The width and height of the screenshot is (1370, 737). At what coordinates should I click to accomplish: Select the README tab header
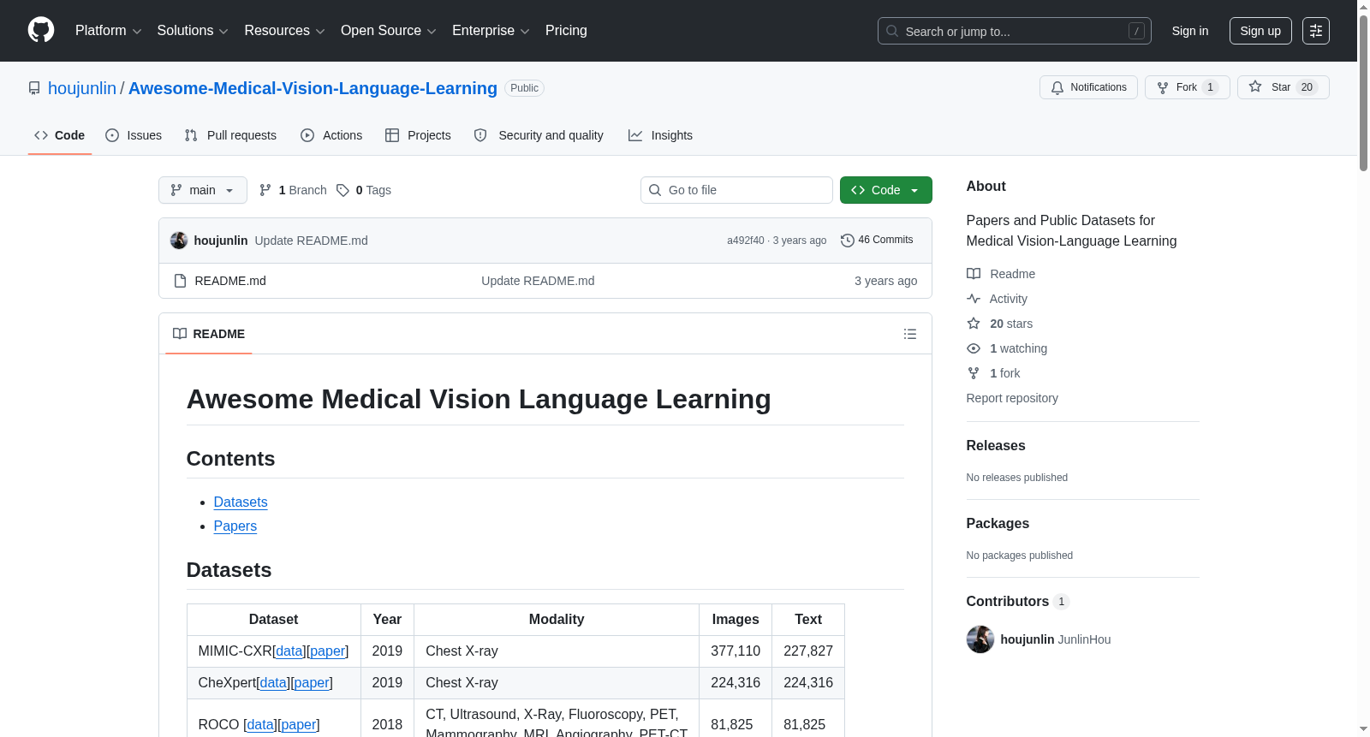(x=209, y=334)
